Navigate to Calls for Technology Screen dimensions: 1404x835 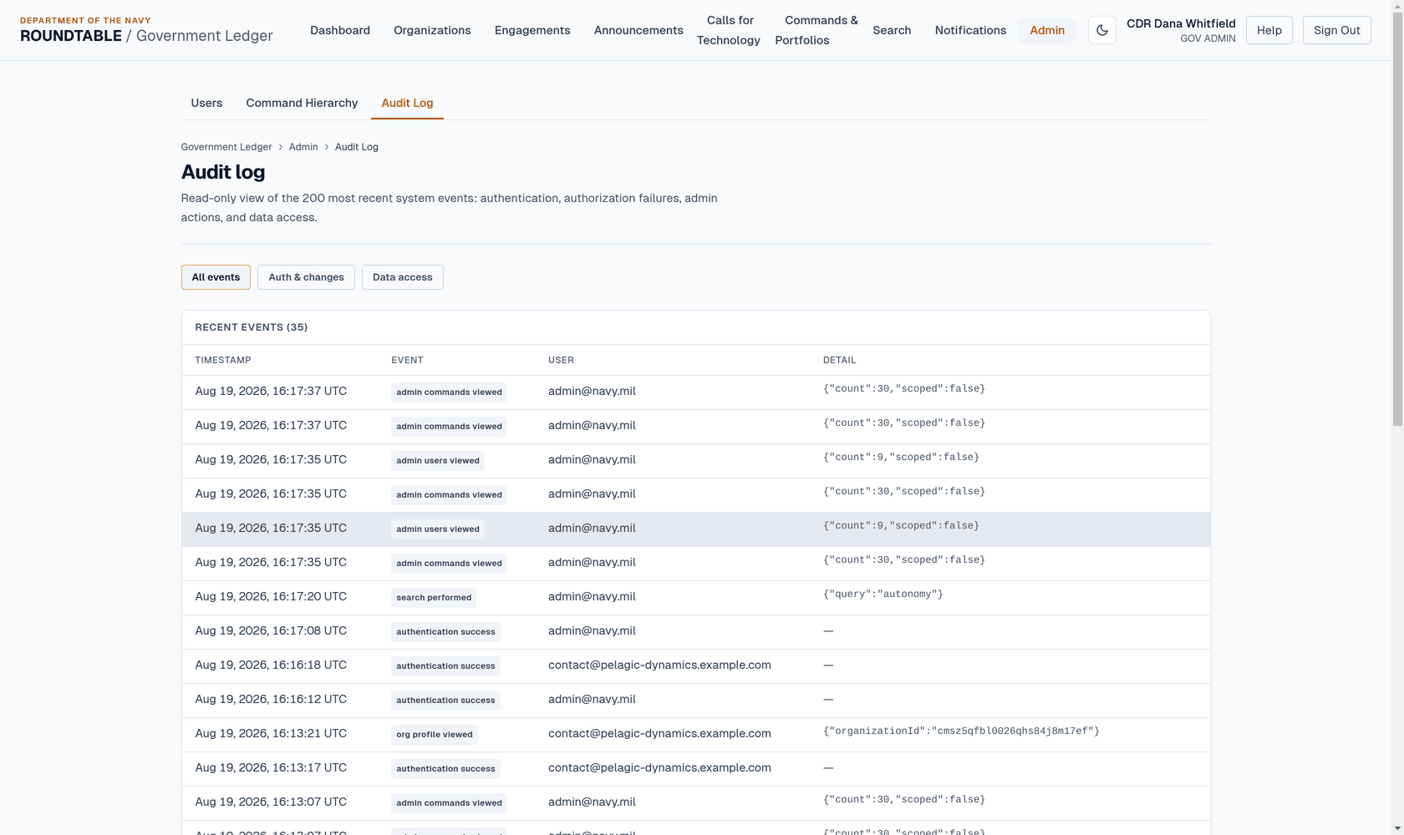(729, 30)
